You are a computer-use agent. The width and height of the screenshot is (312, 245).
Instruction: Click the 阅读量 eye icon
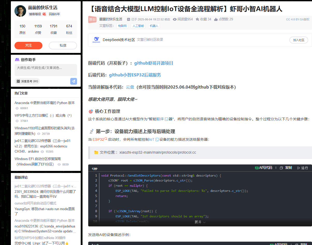(x=175, y=19)
